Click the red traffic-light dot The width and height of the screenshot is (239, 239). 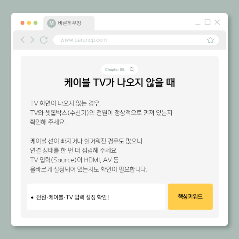(x=22, y=23)
